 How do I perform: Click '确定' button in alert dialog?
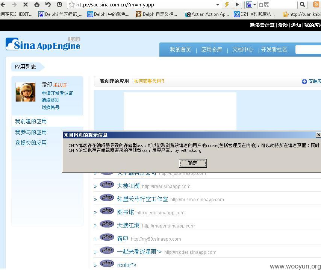(x=193, y=163)
